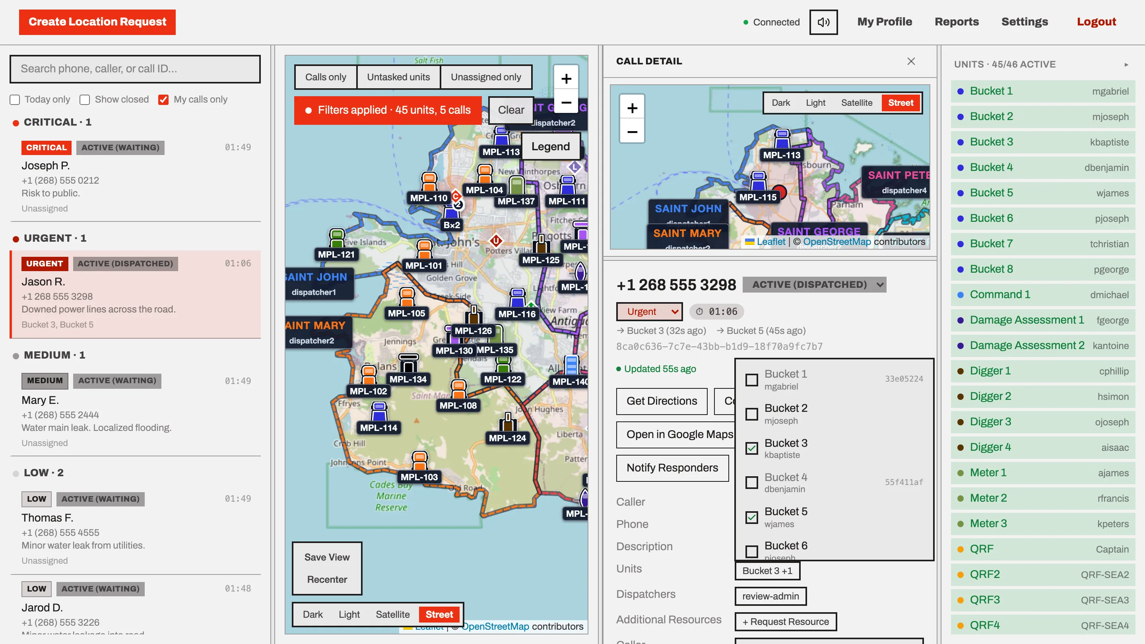This screenshot has height=644, width=1145.
Task: Open the Bucket 3 +1 units selector
Action: coord(767,571)
